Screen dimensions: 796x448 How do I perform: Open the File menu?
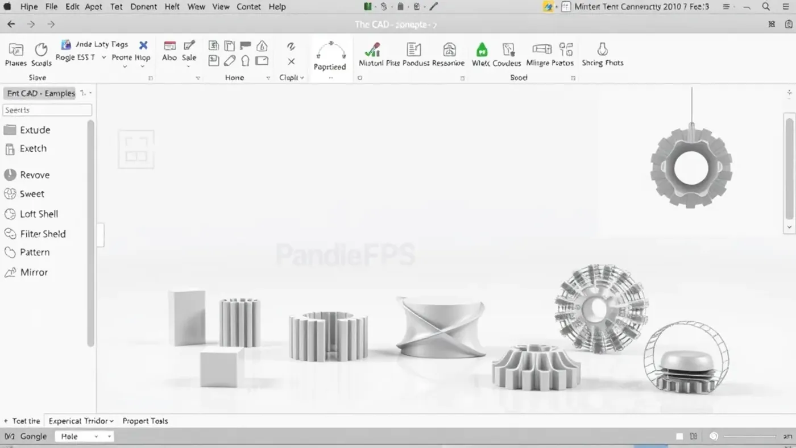51,7
